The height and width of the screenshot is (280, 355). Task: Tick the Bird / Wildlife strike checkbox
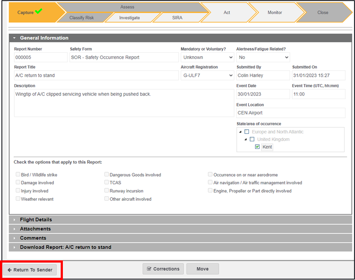point(18,175)
